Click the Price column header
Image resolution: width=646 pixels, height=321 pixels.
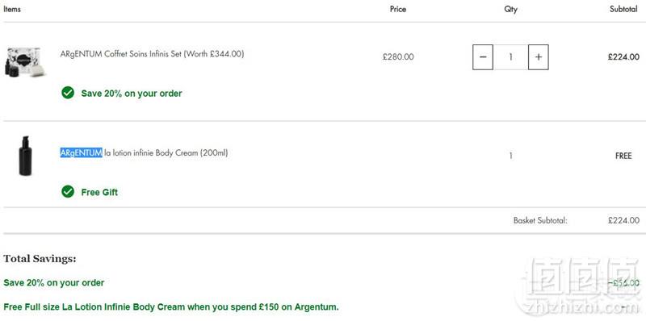click(398, 9)
